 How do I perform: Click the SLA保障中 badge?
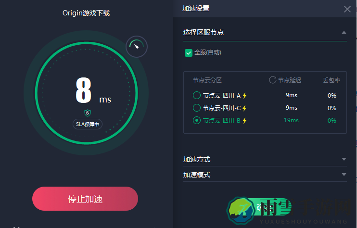(88, 124)
